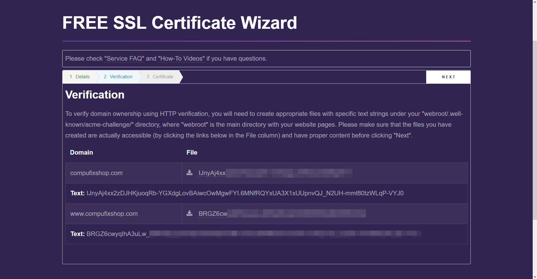Viewport: 537px width, 279px height.
Task: Click the NEXT button
Action: pos(448,77)
